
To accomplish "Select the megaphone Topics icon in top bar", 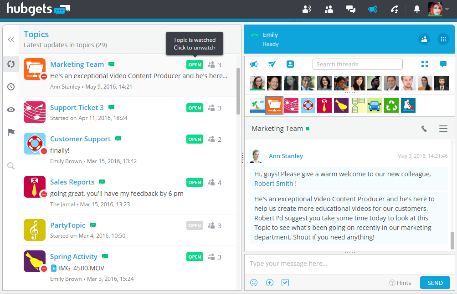I will pos(373,9).
